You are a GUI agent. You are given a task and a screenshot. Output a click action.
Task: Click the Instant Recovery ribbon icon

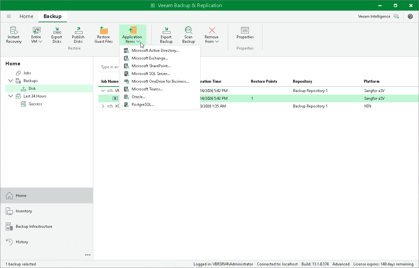tap(14, 35)
